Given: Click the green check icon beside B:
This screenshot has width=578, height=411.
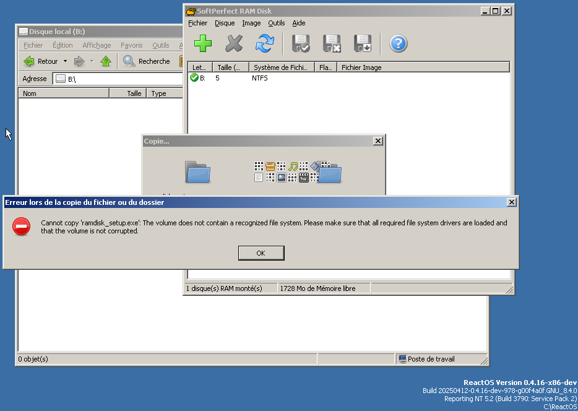Looking at the screenshot, I should 194,77.
